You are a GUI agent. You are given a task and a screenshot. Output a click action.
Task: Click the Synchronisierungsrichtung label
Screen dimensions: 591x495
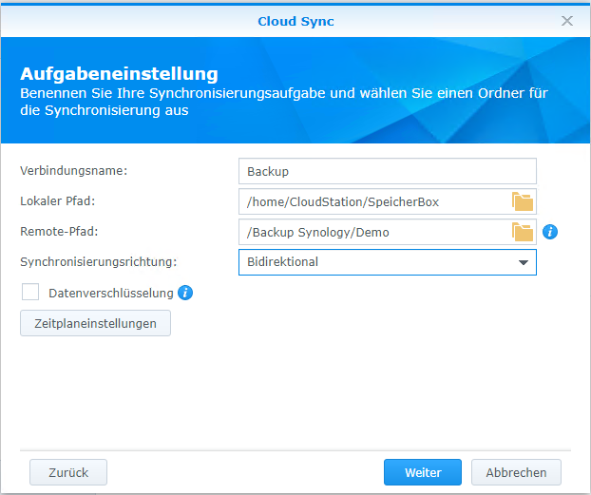coord(97,262)
